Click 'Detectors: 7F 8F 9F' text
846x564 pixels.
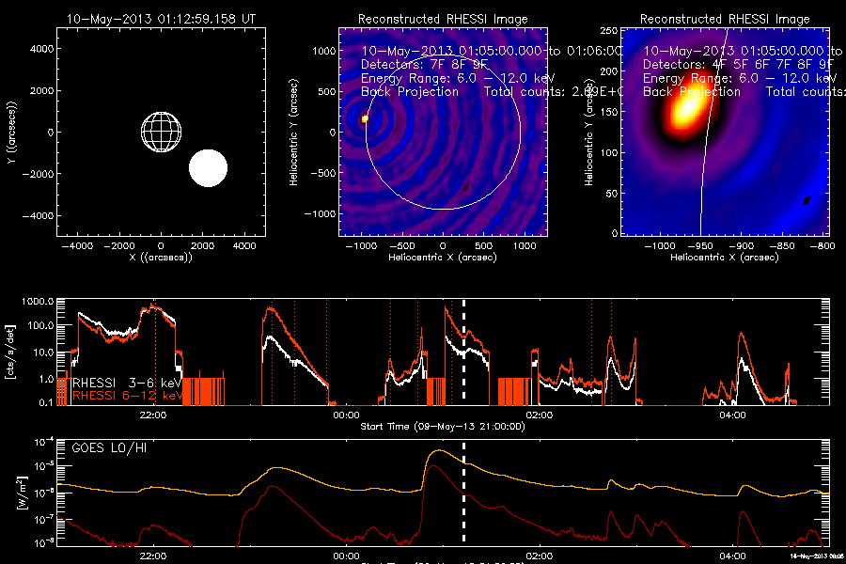pos(424,65)
